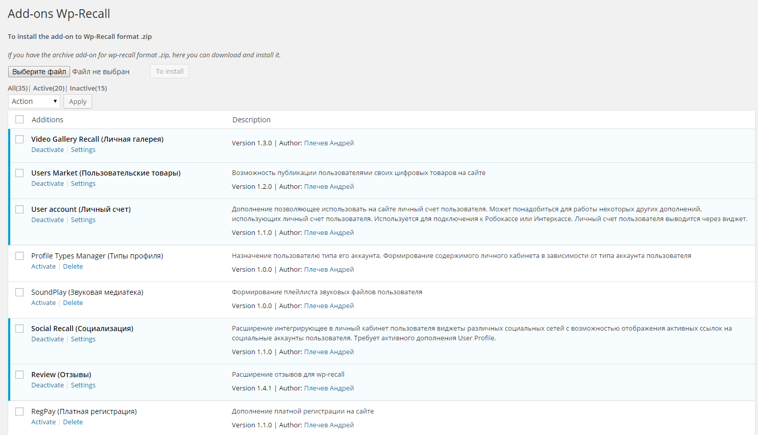
Task: Filter by Inactive(15) add-ons
Action: [x=89, y=88]
